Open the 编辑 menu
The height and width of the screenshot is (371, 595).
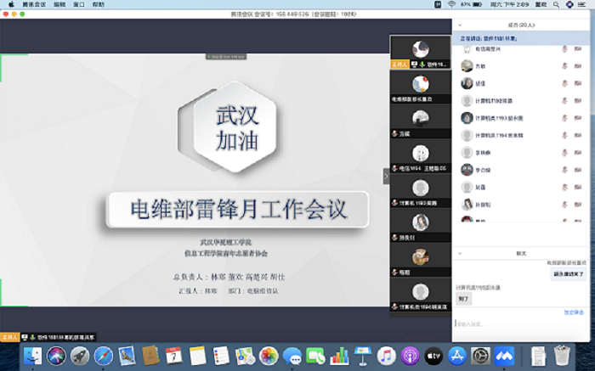pyautogui.click(x=59, y=4)
